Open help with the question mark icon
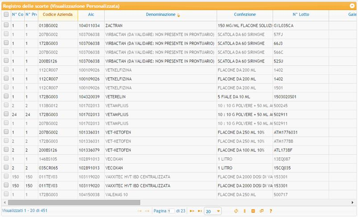Image resolution: width=358 pixels, height=217 pixels. (271, 211)
